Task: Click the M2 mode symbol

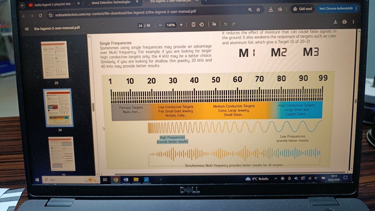Action: (279, 52)
